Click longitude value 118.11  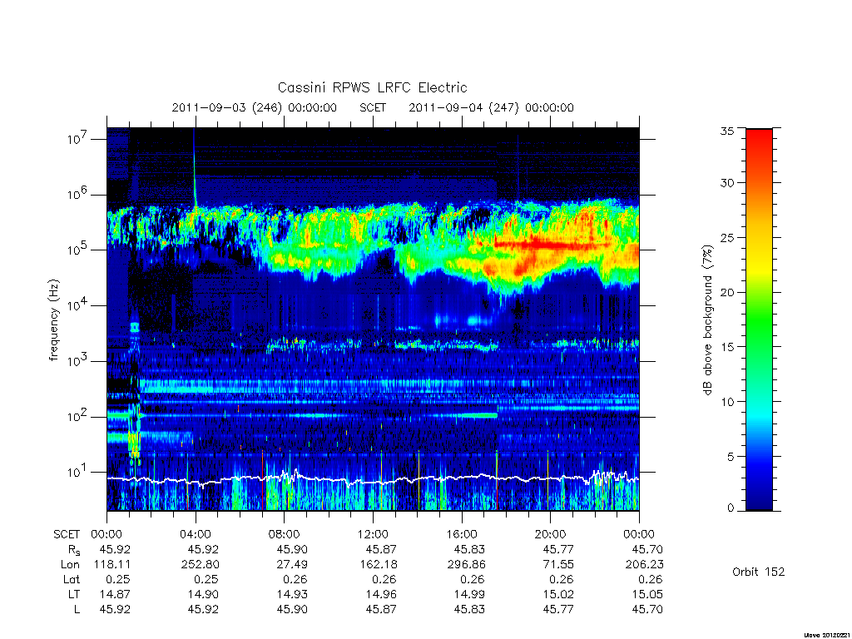coord(112,565)
